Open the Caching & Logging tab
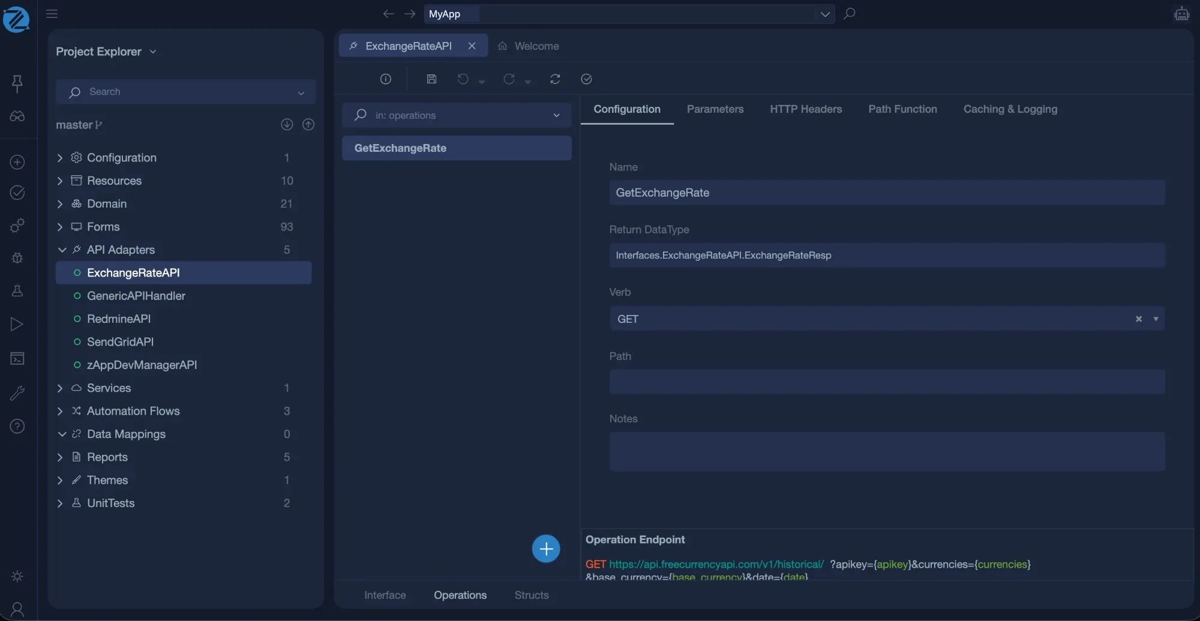This screenshot has height=621, width=1200. click(1010, 109)
